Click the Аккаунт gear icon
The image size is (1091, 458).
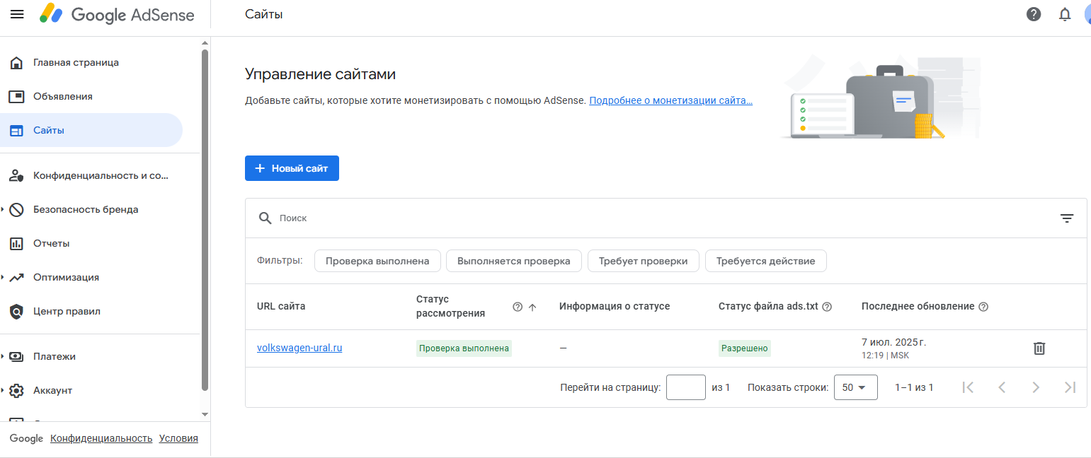(16, 390)
